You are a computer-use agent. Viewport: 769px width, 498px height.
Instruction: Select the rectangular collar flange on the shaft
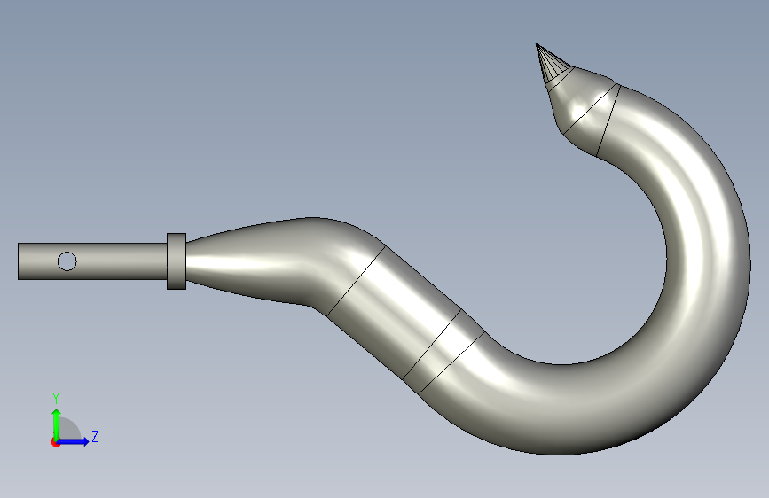[177, 261]
